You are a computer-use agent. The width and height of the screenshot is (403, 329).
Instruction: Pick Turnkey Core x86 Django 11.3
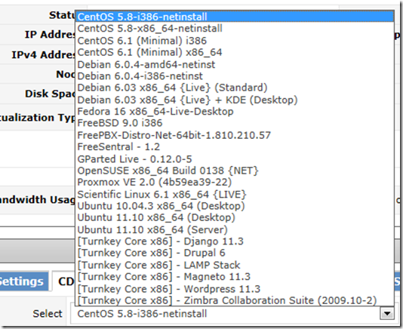(235, 241)
